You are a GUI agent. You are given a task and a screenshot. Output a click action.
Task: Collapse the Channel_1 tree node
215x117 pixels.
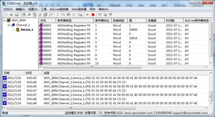[9, 25]
